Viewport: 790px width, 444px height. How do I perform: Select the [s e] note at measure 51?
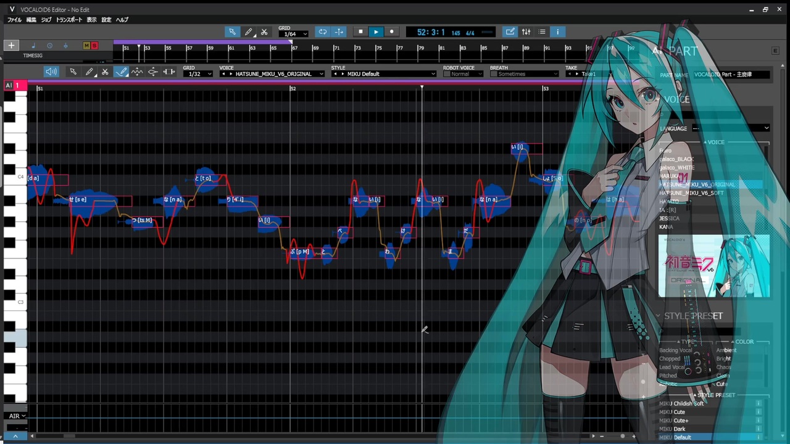[x=101, y=200]
